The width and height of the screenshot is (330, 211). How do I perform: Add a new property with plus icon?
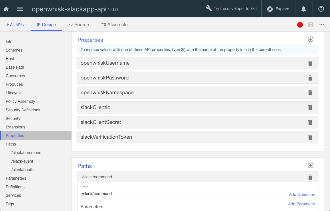pyautogui.click(x=311, y=40)
